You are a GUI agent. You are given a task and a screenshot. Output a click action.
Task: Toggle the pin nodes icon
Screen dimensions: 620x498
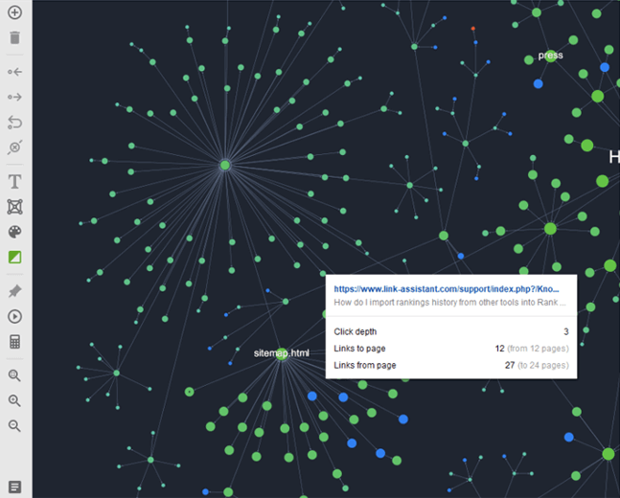pos(14,290)
